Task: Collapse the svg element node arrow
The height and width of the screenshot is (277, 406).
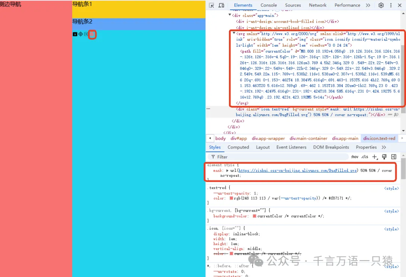Action: [x=234, y=33]
